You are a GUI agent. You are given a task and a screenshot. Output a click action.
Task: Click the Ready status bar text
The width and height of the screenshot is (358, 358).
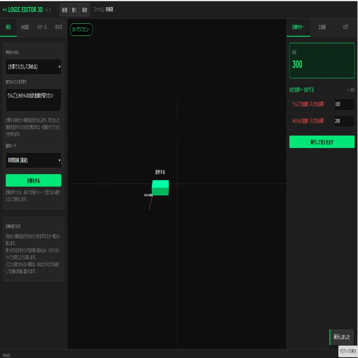point(6,355)
